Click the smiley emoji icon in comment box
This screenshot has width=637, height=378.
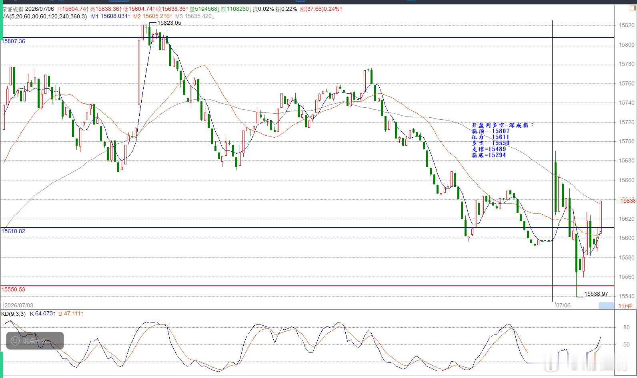[15, 340]
